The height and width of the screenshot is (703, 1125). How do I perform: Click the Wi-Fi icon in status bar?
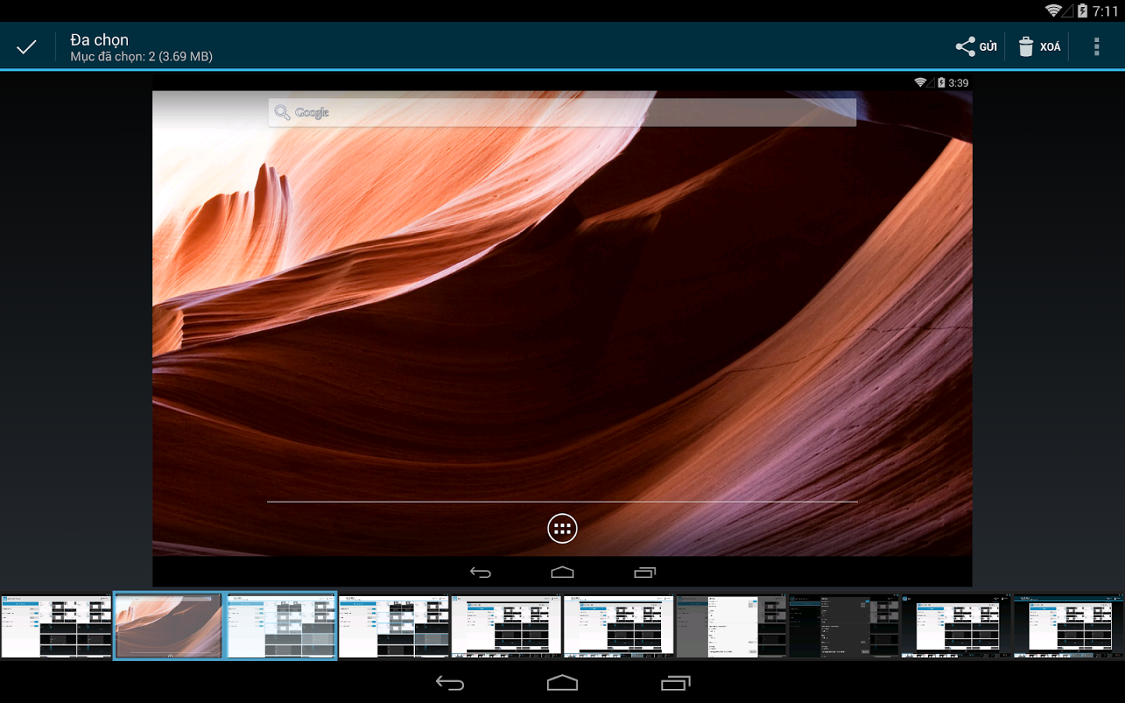1054,11
